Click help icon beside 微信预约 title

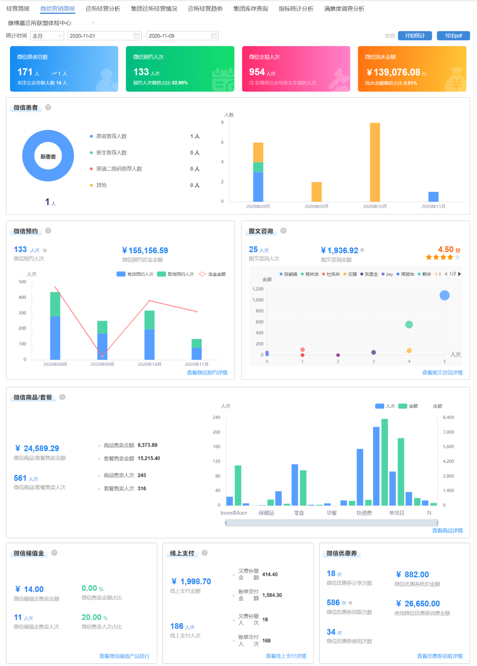coord(48,231)
